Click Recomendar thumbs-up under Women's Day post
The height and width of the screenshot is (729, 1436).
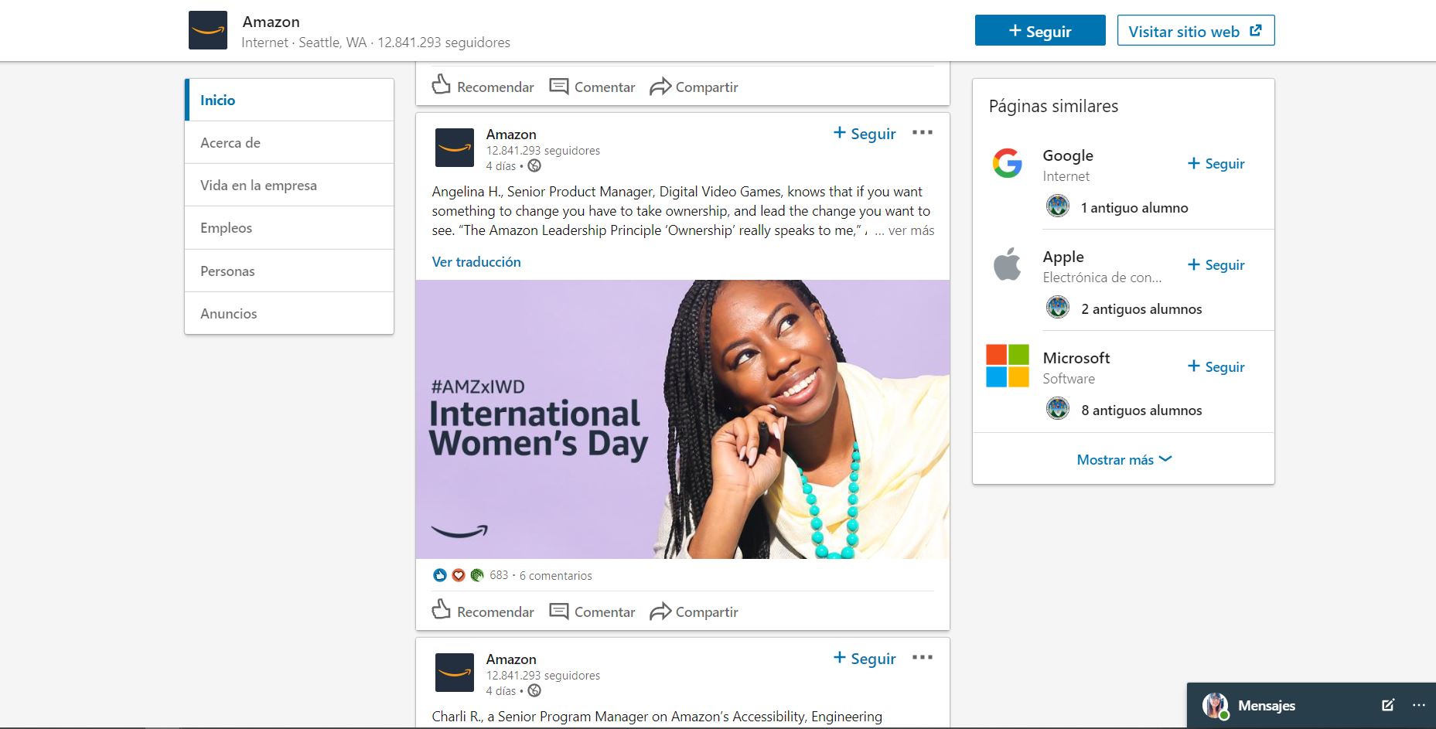point(442,611)
